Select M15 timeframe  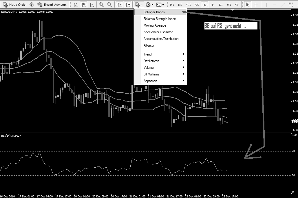click(188, 5)
